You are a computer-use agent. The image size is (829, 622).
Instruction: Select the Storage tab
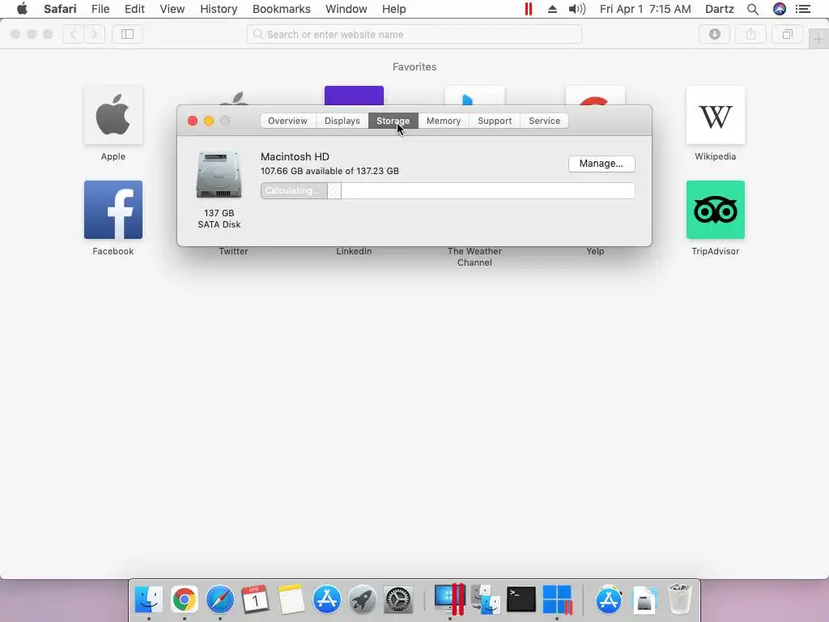pos(393,121)
